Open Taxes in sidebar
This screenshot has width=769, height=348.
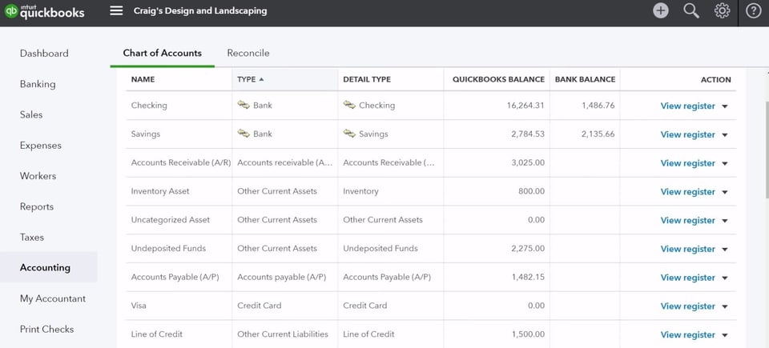(32, 238)
